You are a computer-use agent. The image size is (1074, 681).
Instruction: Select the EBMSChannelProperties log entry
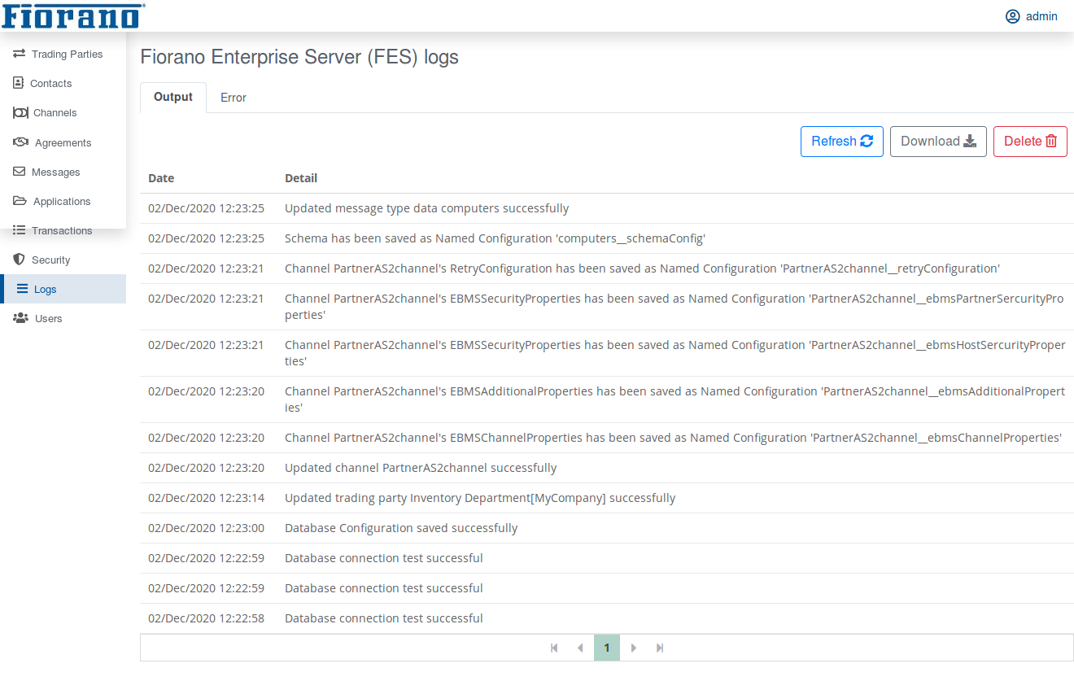607,438
